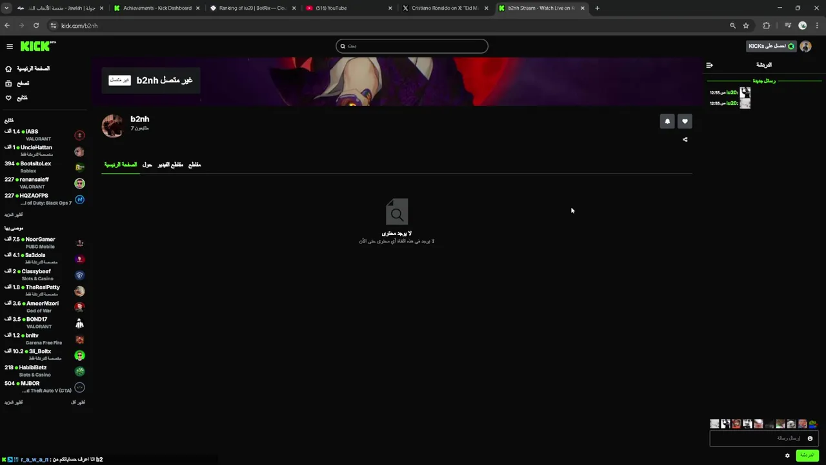Open MJBOR recommended channel
Screen dimensions: 826x465
[44, 386]
